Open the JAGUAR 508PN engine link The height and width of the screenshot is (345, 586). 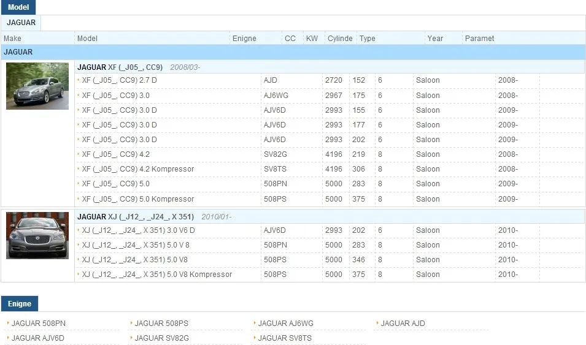coord(38,324)
